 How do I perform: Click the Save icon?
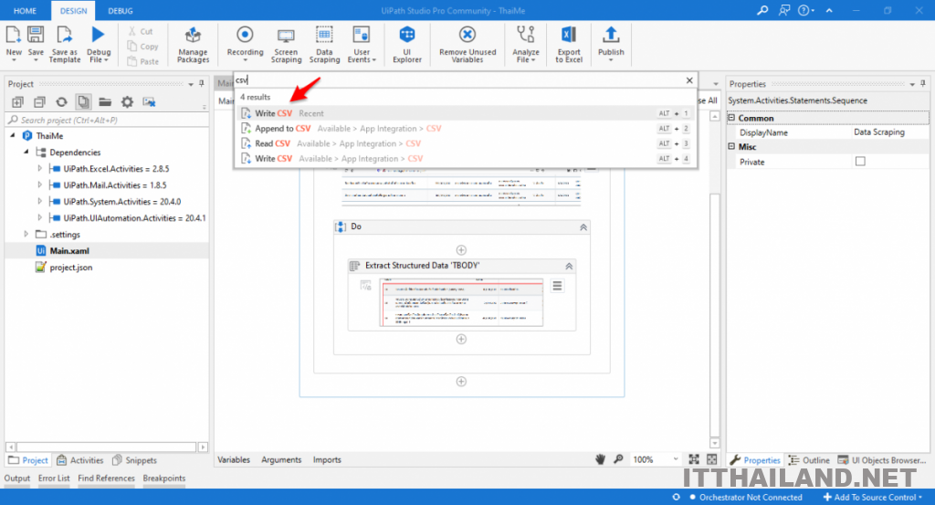pos(36,36)
